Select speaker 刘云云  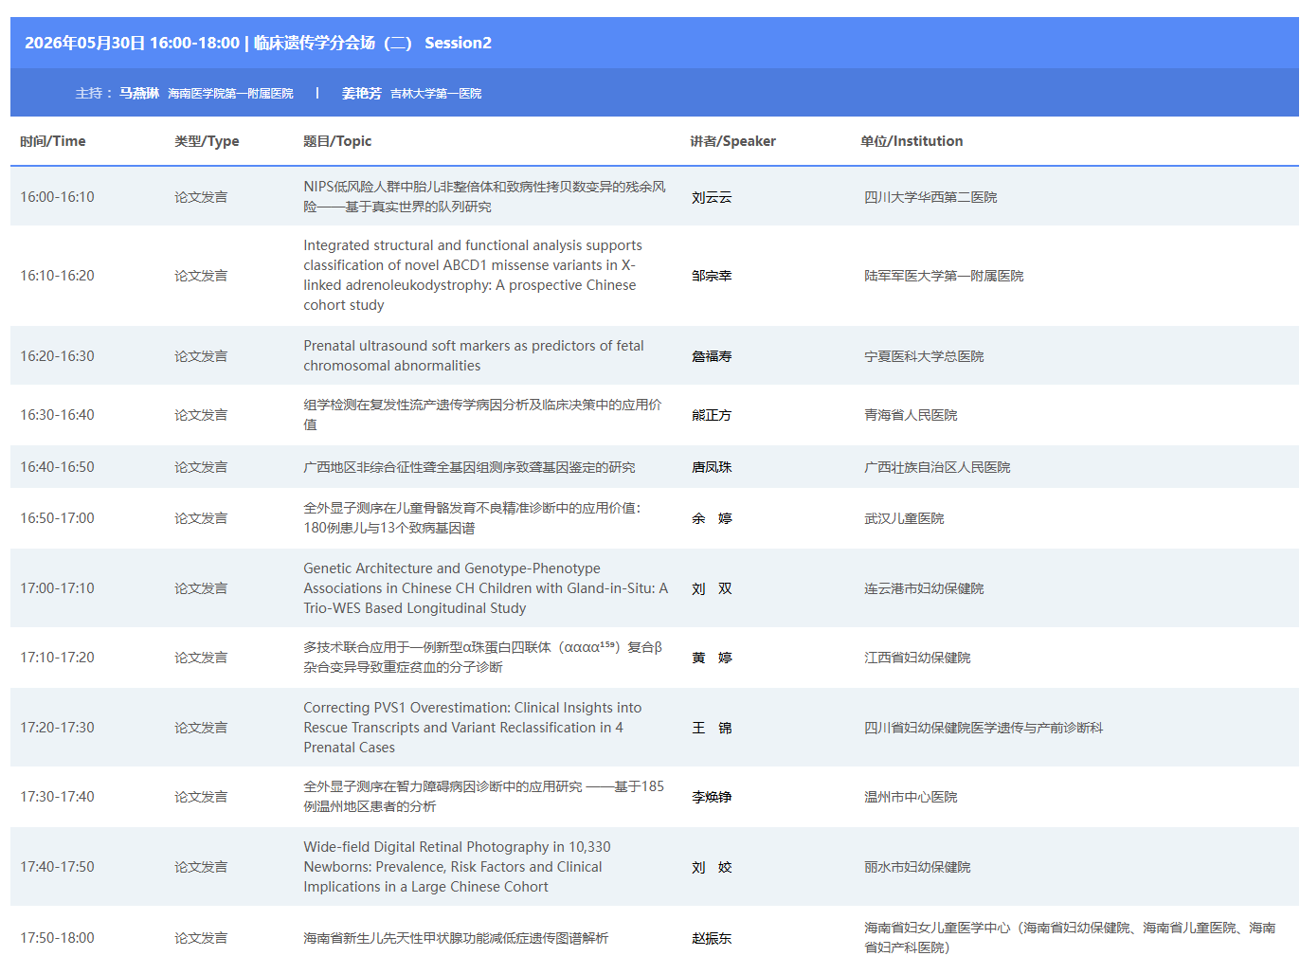[x=712, y=197]
